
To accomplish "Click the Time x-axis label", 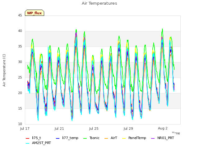I will point(176,133).
